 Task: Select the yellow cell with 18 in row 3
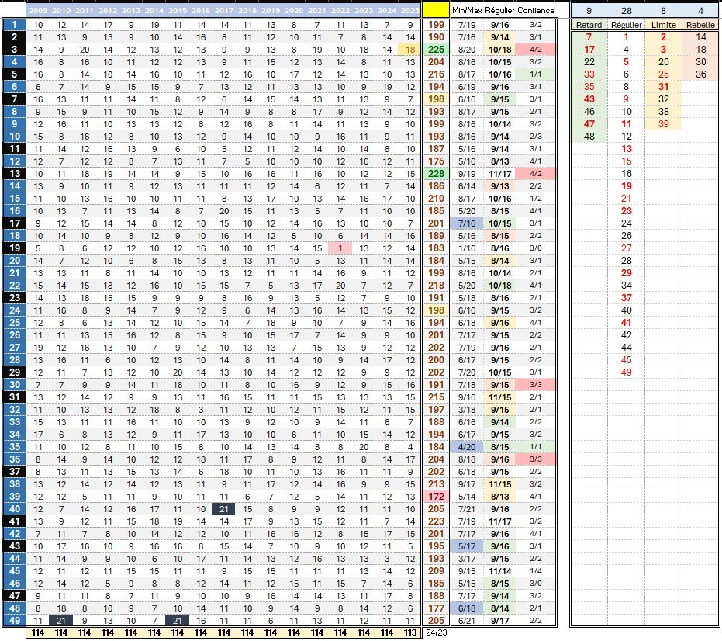point(409,50)
